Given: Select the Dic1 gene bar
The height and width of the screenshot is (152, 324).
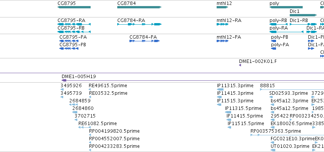Looking at the screenshot, I should pyautogui.click(x=303, y=15).
